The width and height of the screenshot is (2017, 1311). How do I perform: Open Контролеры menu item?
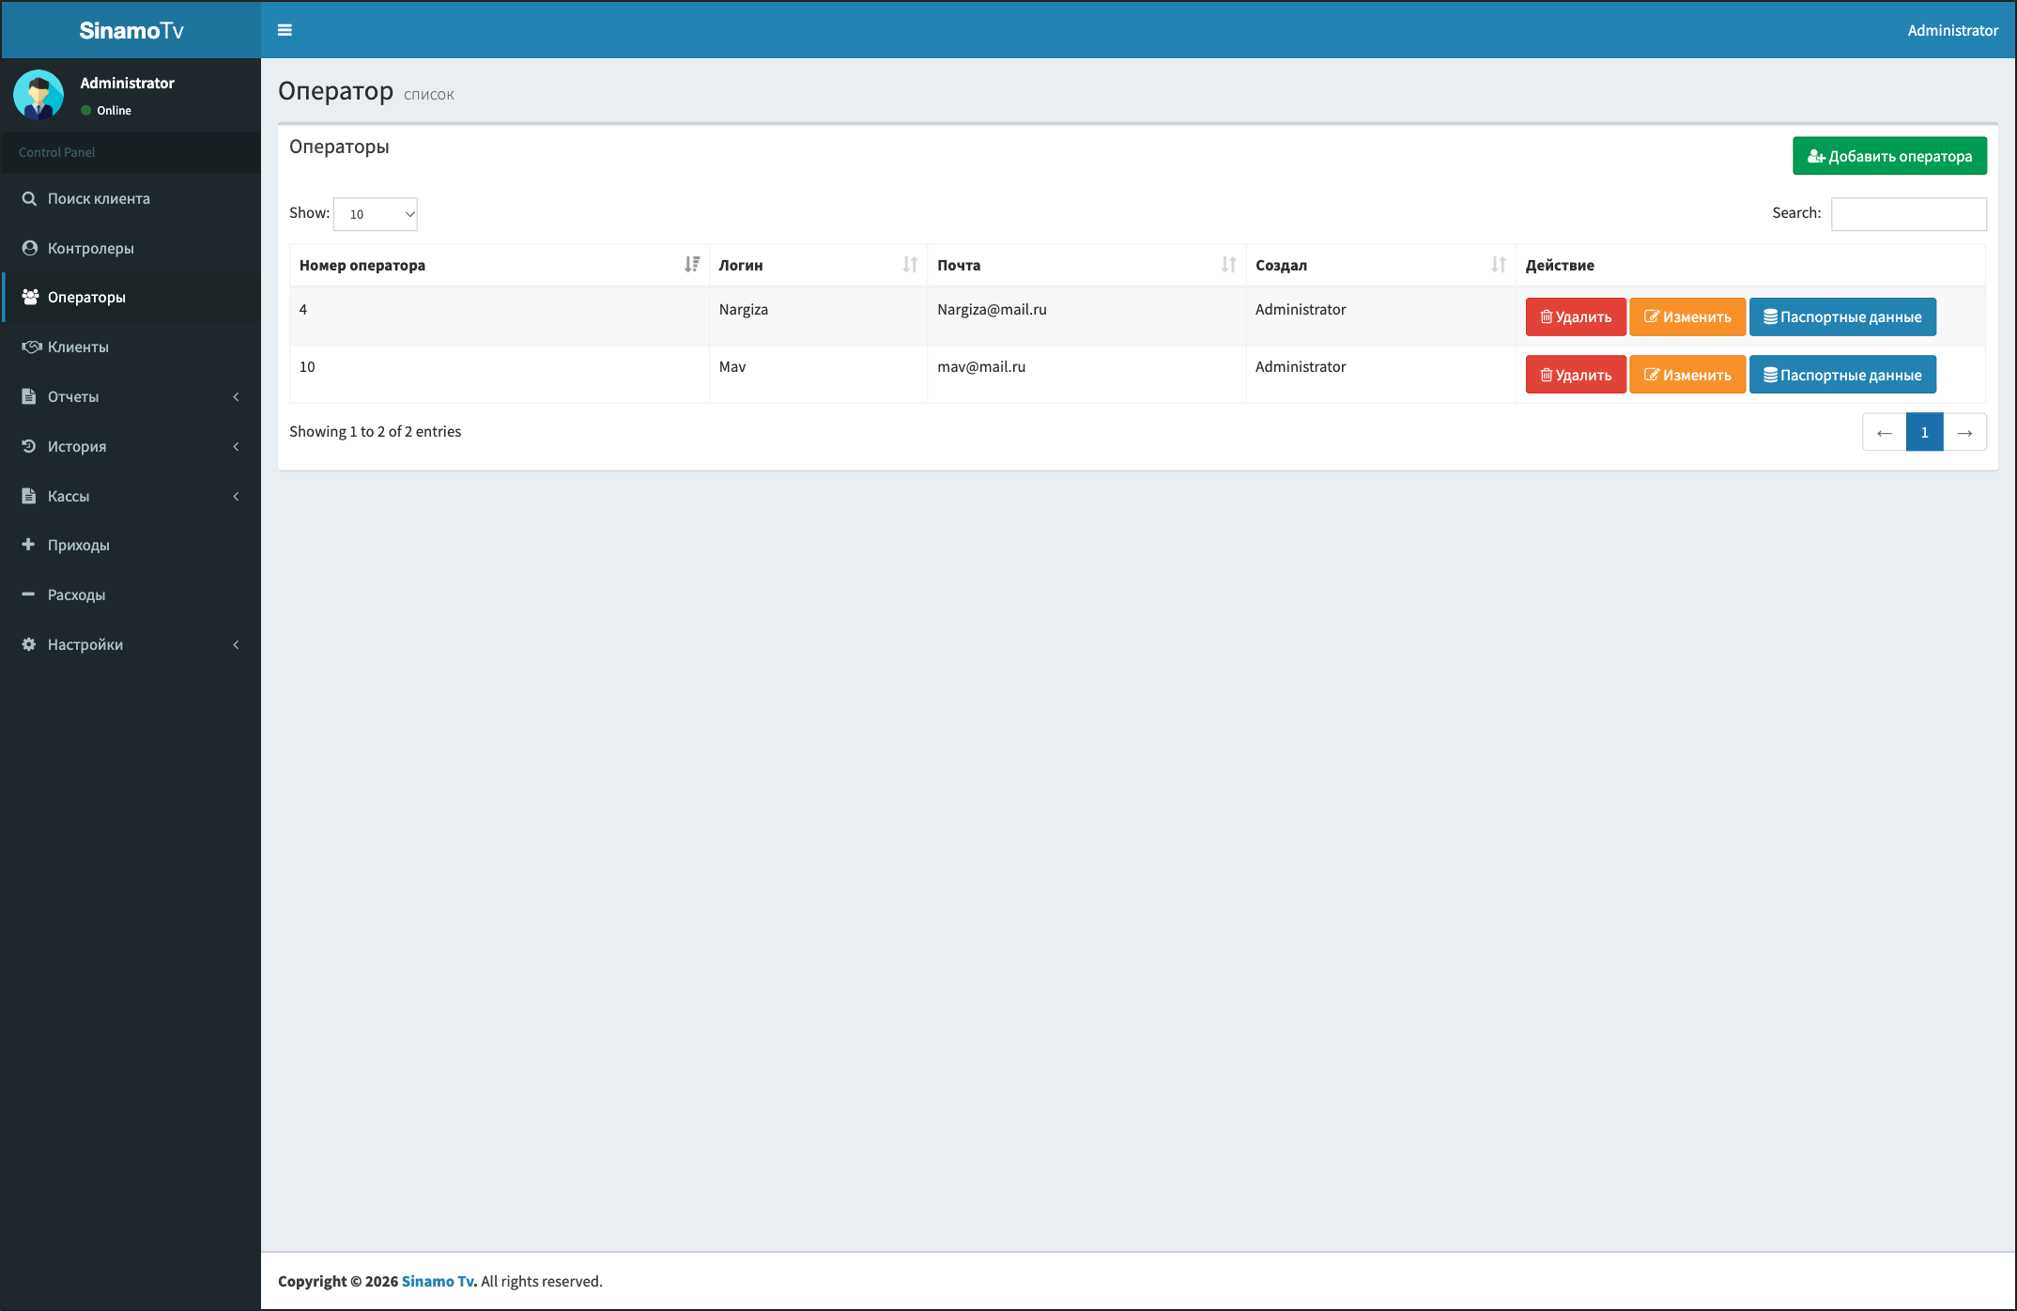click(x=131, y=248)
